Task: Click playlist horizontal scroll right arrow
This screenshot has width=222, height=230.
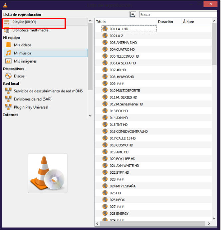Action: pos(209,224)
